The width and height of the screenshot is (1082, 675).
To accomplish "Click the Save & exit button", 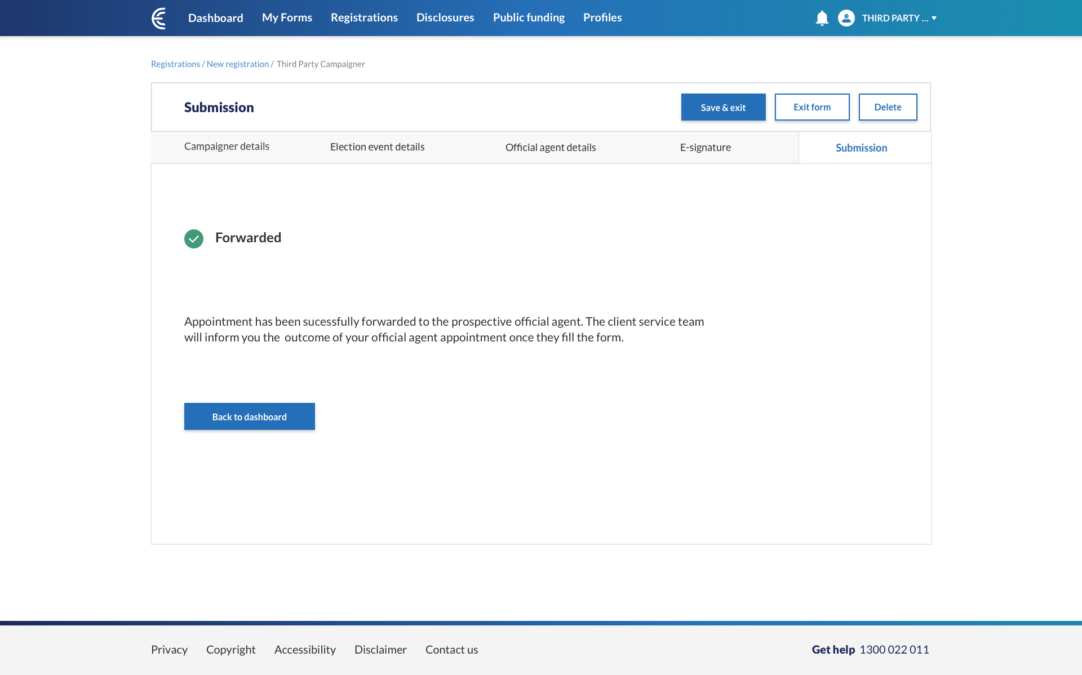I will (x=723, y=107).
